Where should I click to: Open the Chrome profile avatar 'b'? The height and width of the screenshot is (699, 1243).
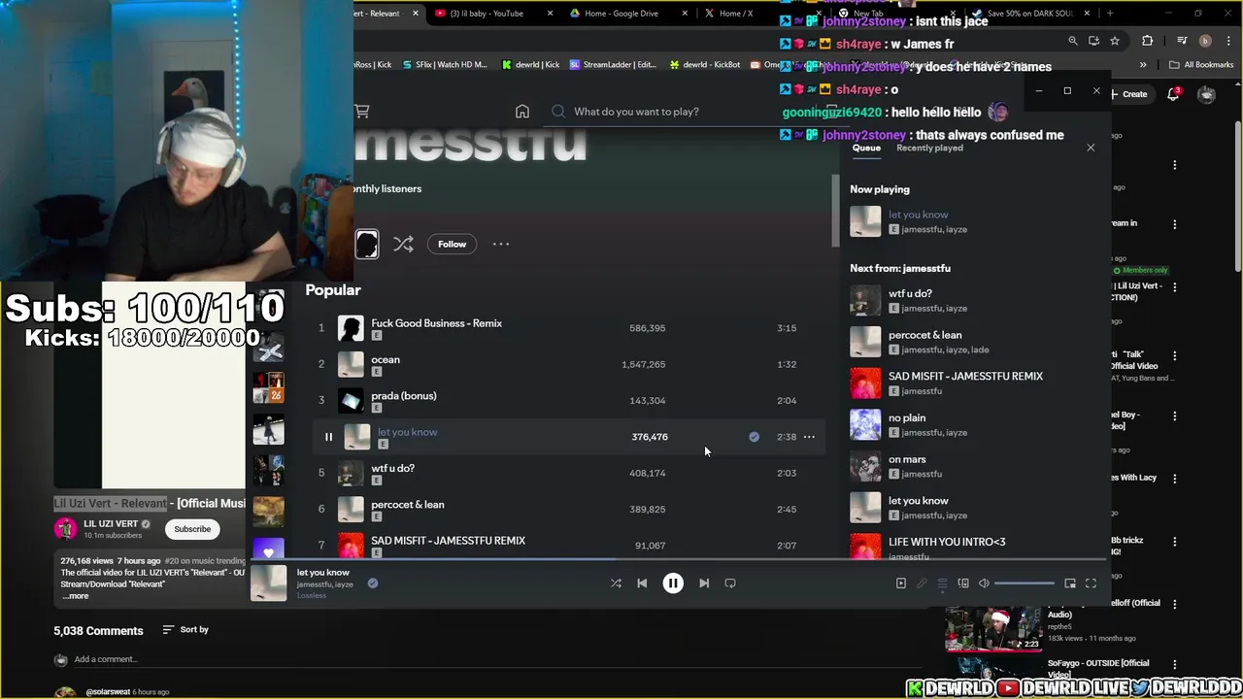[x=1205, y=41]
